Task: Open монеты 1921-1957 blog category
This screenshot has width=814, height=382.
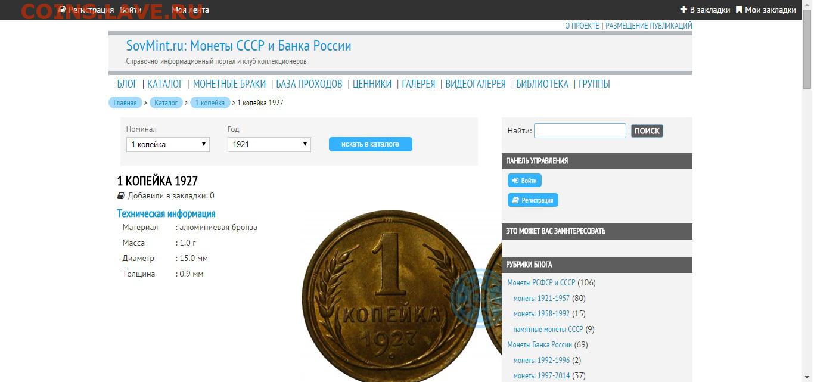Action: coord(541,298)
